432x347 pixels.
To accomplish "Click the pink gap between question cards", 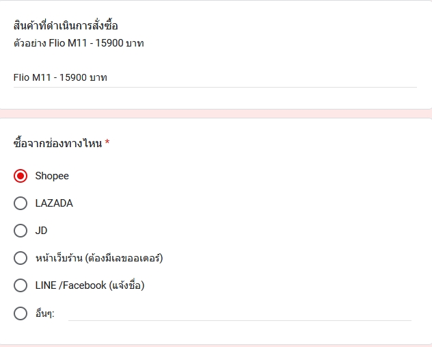I will [x=216, y=114].
